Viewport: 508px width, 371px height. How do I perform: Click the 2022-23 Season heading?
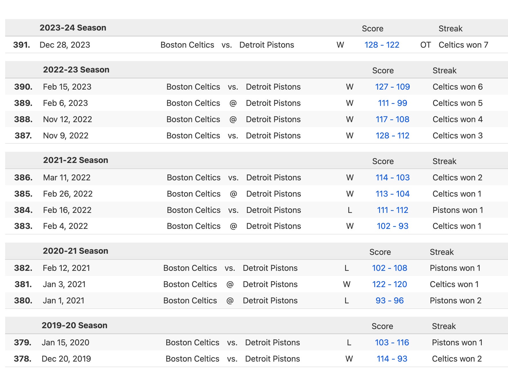click(x=76, y=70)
